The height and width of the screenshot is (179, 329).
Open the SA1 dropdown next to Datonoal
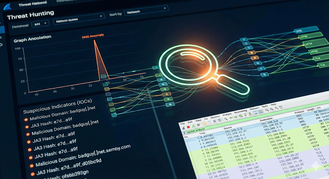40,24
